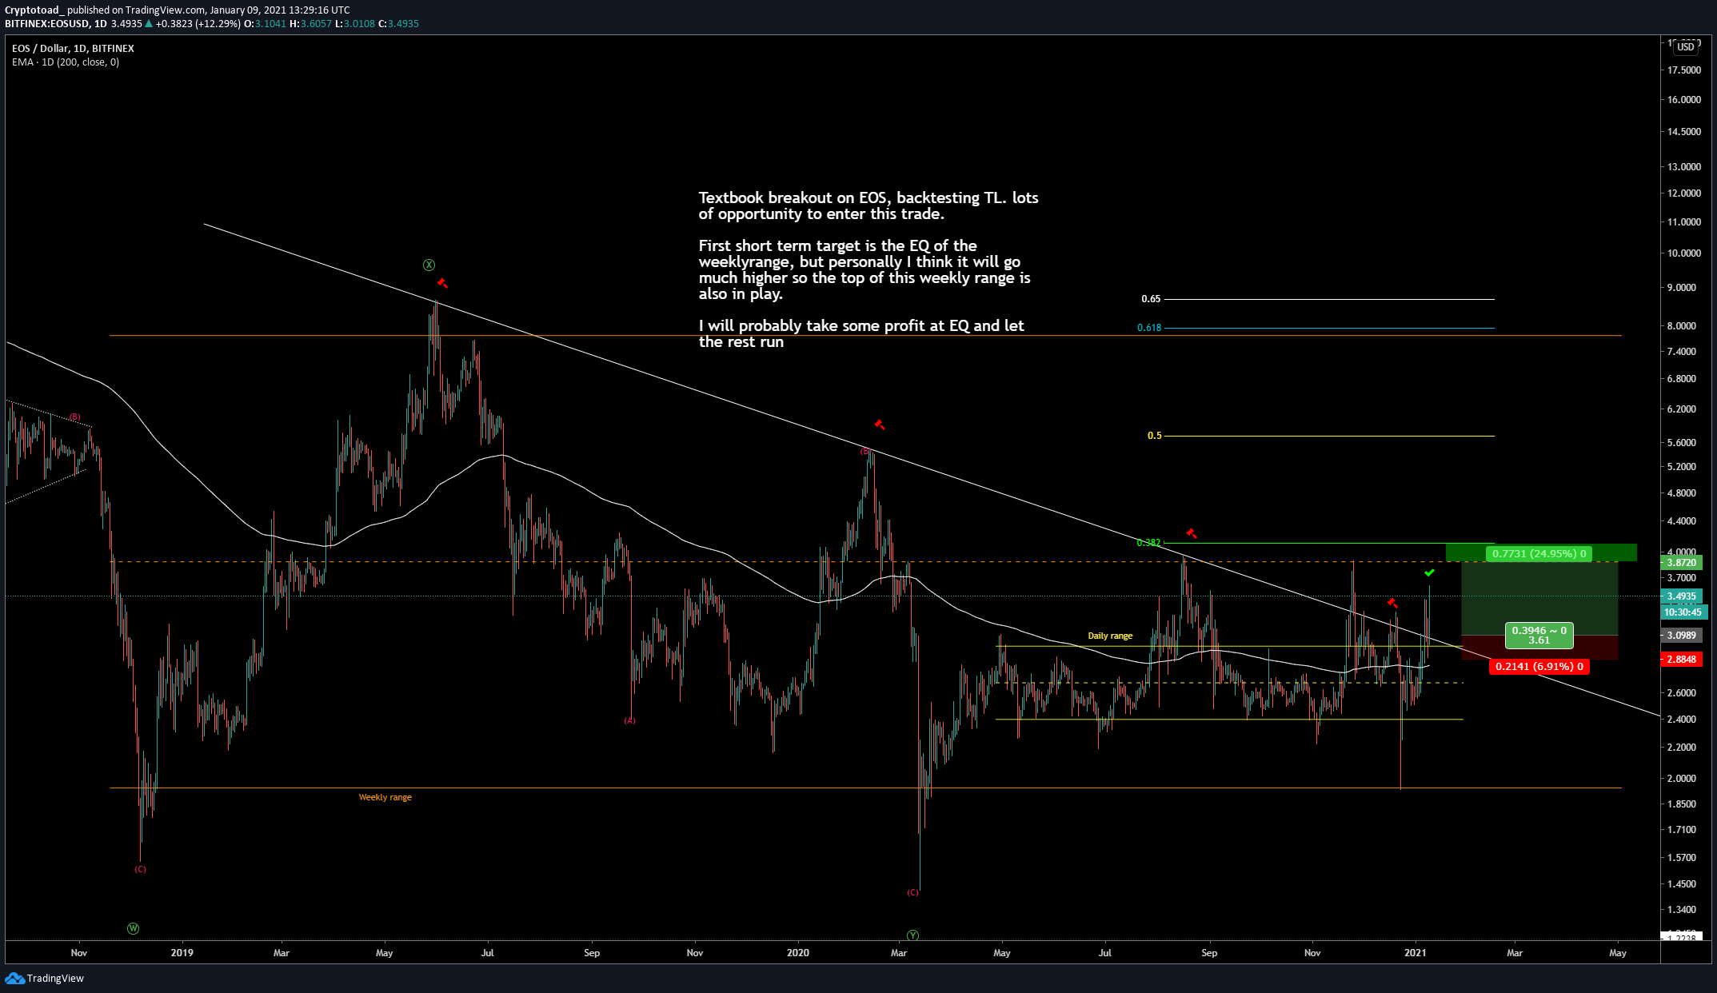Click the red pin marker at the 2020 high
The height and width of the screenshot is (993, 1717).
[x=880, y=425]
